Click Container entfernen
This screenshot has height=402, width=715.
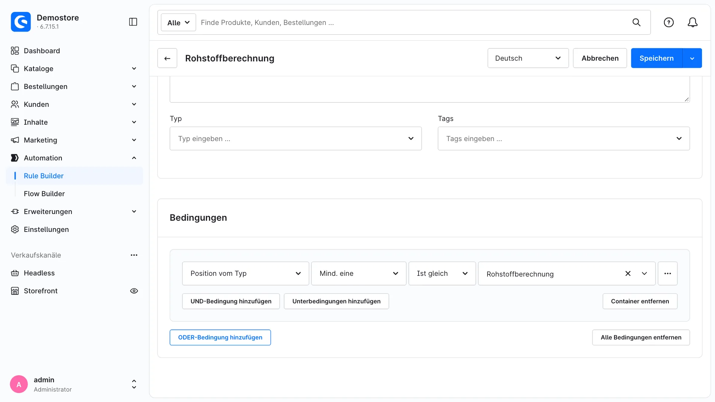[x=640, y=301]
